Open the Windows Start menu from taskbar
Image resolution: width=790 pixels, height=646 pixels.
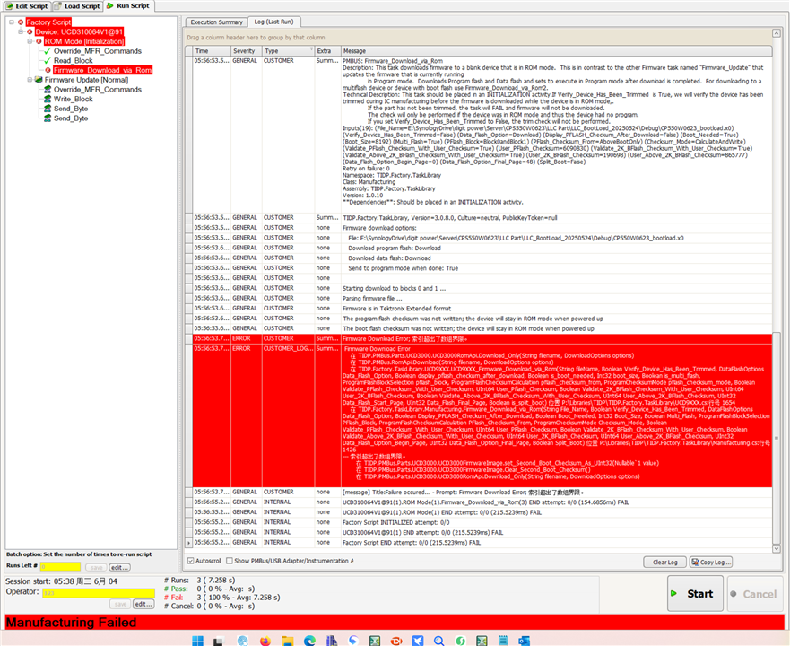(197, 641)
